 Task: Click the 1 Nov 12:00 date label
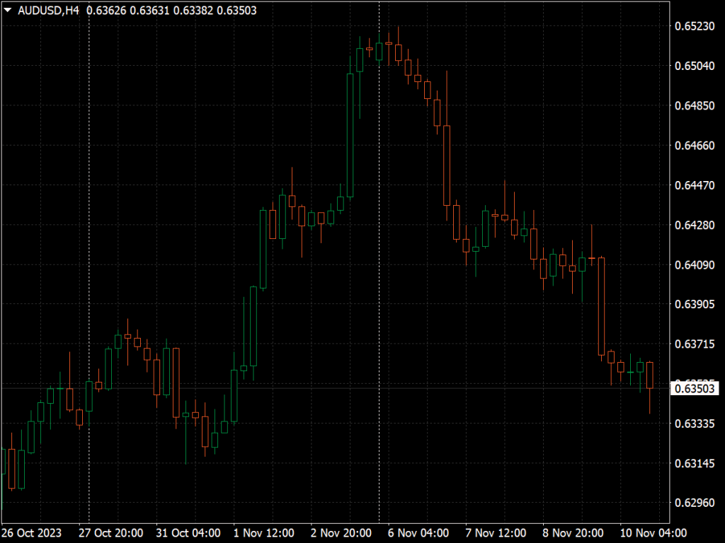click(x=266, y=533)
